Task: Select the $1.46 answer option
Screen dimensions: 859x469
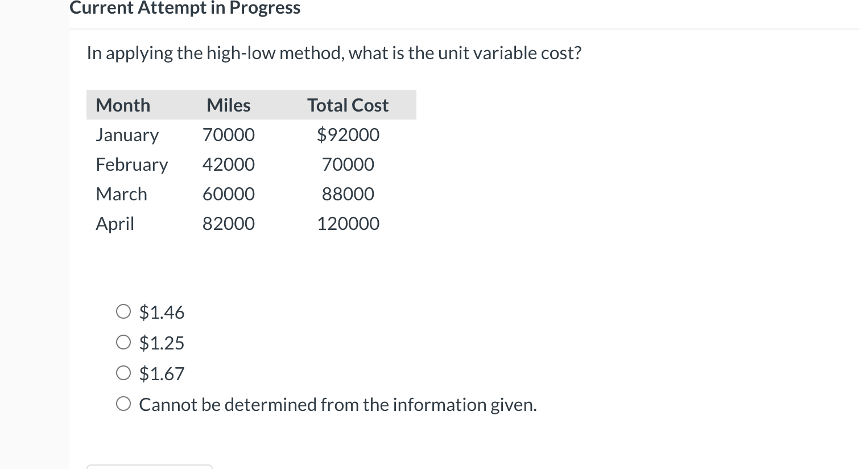Action: (123, 311)
